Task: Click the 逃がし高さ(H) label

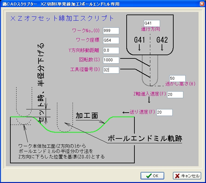Action: (180, 84)
